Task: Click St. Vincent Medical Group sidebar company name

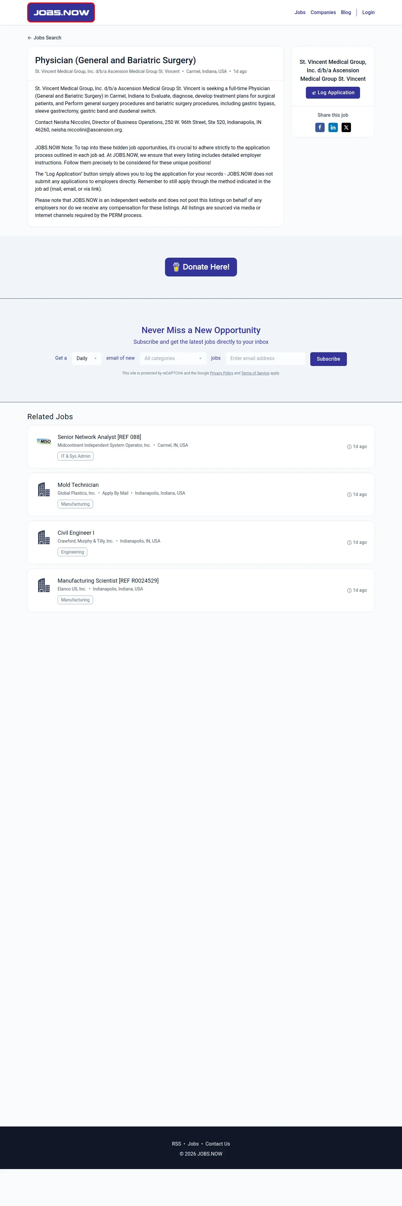Action: click(x=333, y=70)
